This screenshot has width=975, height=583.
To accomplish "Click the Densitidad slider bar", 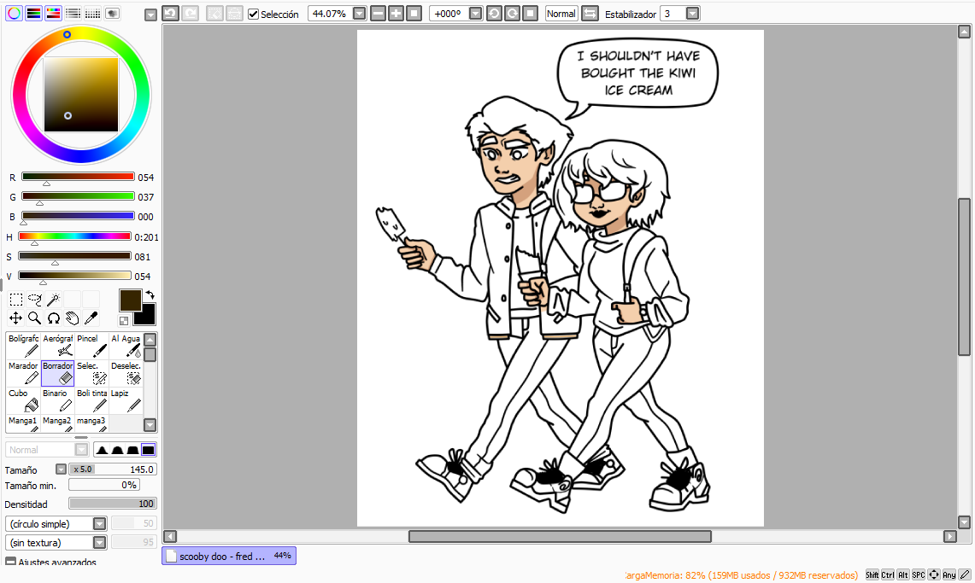I will [x=113, y=504].
